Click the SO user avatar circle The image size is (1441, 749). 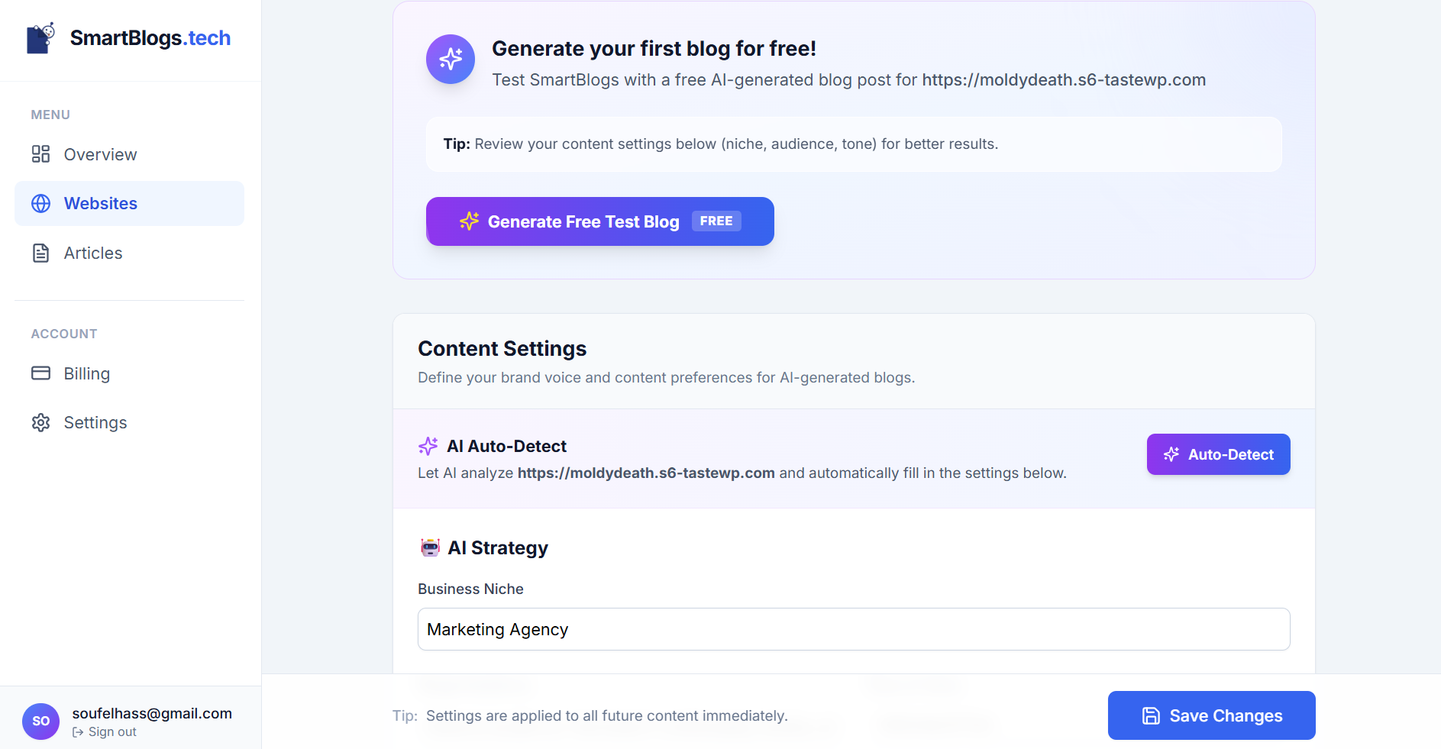pyautogui.click(x=41, y=721)
